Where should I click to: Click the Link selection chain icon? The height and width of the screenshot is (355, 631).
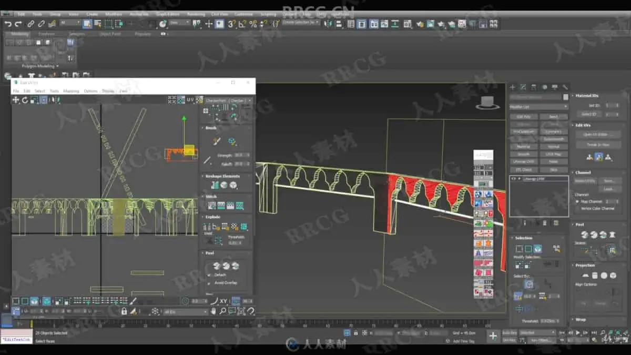[30, 24]
